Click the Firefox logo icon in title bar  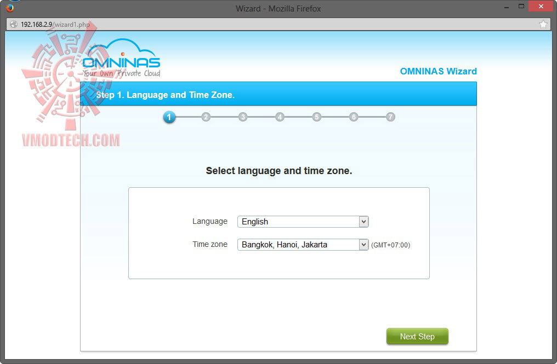coord(9,8)
